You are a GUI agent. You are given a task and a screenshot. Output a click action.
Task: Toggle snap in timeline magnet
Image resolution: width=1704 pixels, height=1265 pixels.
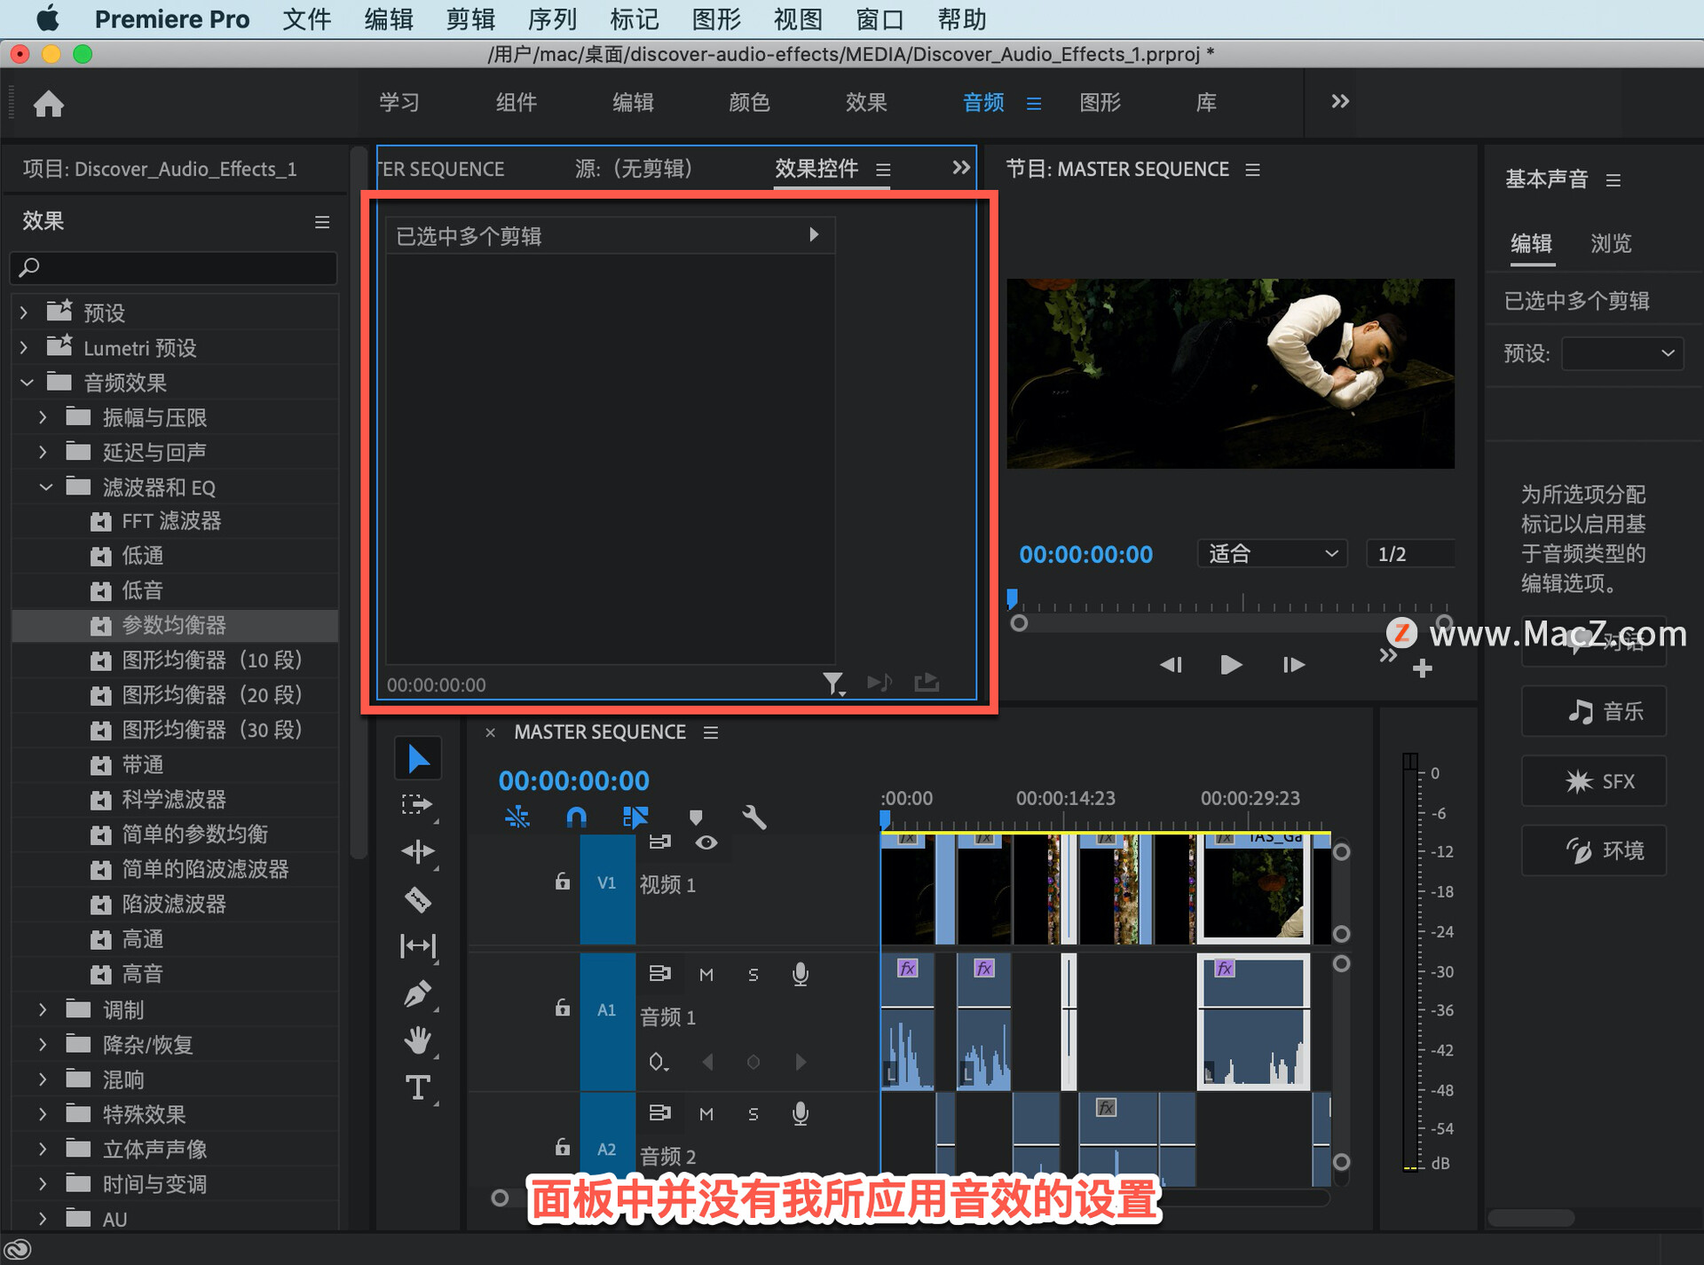click(576, 817)
